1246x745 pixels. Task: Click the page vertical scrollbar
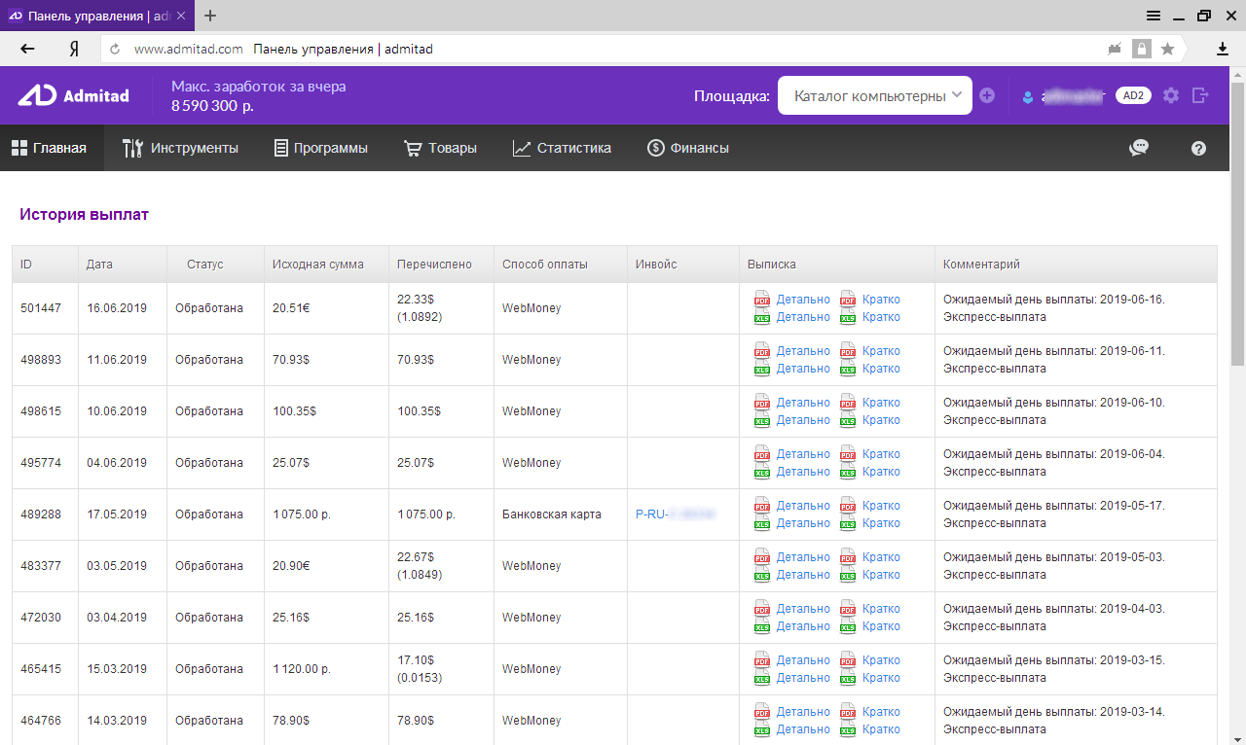(x=1237, y=224)
